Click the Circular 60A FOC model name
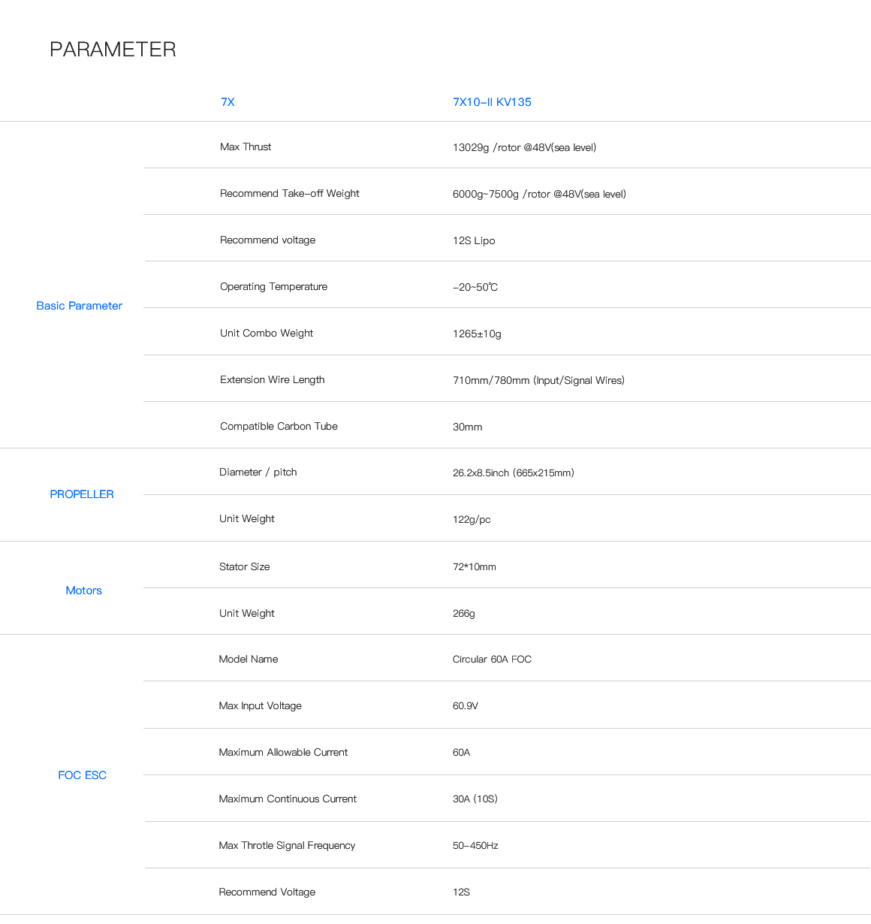The height and width of the screenshot is (924, 871). click(492, 660)
